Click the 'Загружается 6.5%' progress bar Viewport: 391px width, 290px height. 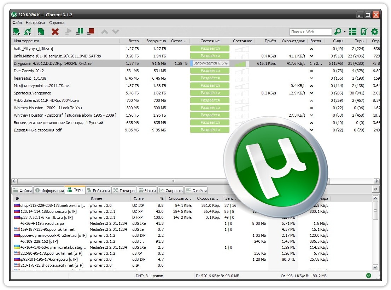tap(210, 63)
